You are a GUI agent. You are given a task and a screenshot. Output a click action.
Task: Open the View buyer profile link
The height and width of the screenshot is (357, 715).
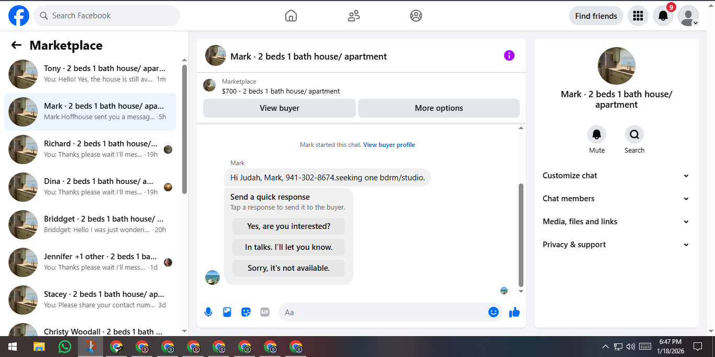point(389,145)
